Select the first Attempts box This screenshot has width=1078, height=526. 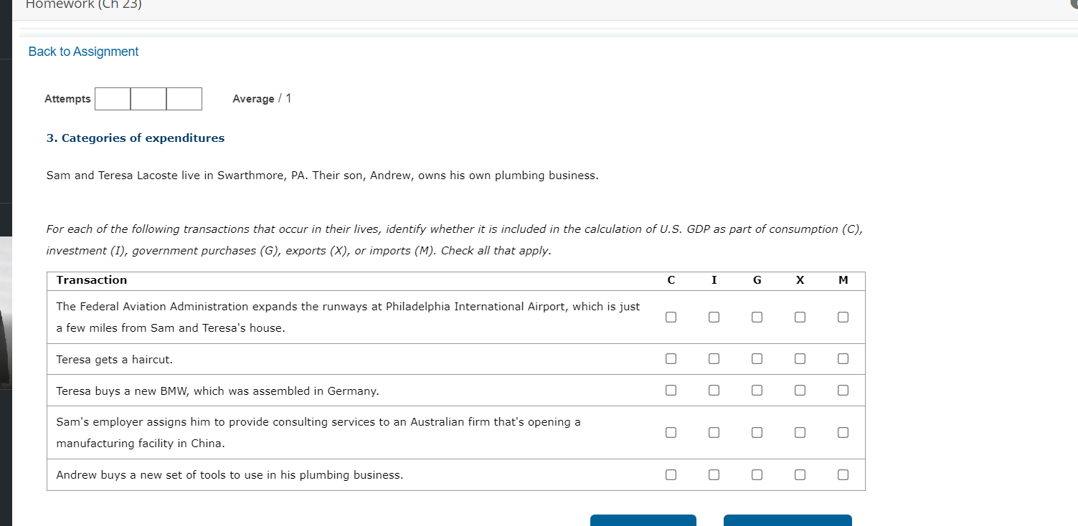pos(113,99)
